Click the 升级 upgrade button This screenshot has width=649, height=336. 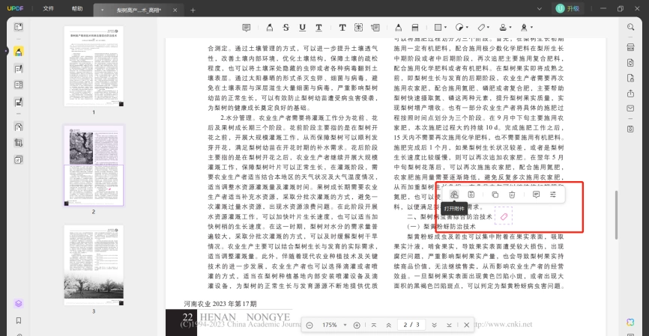click(569, 9)
